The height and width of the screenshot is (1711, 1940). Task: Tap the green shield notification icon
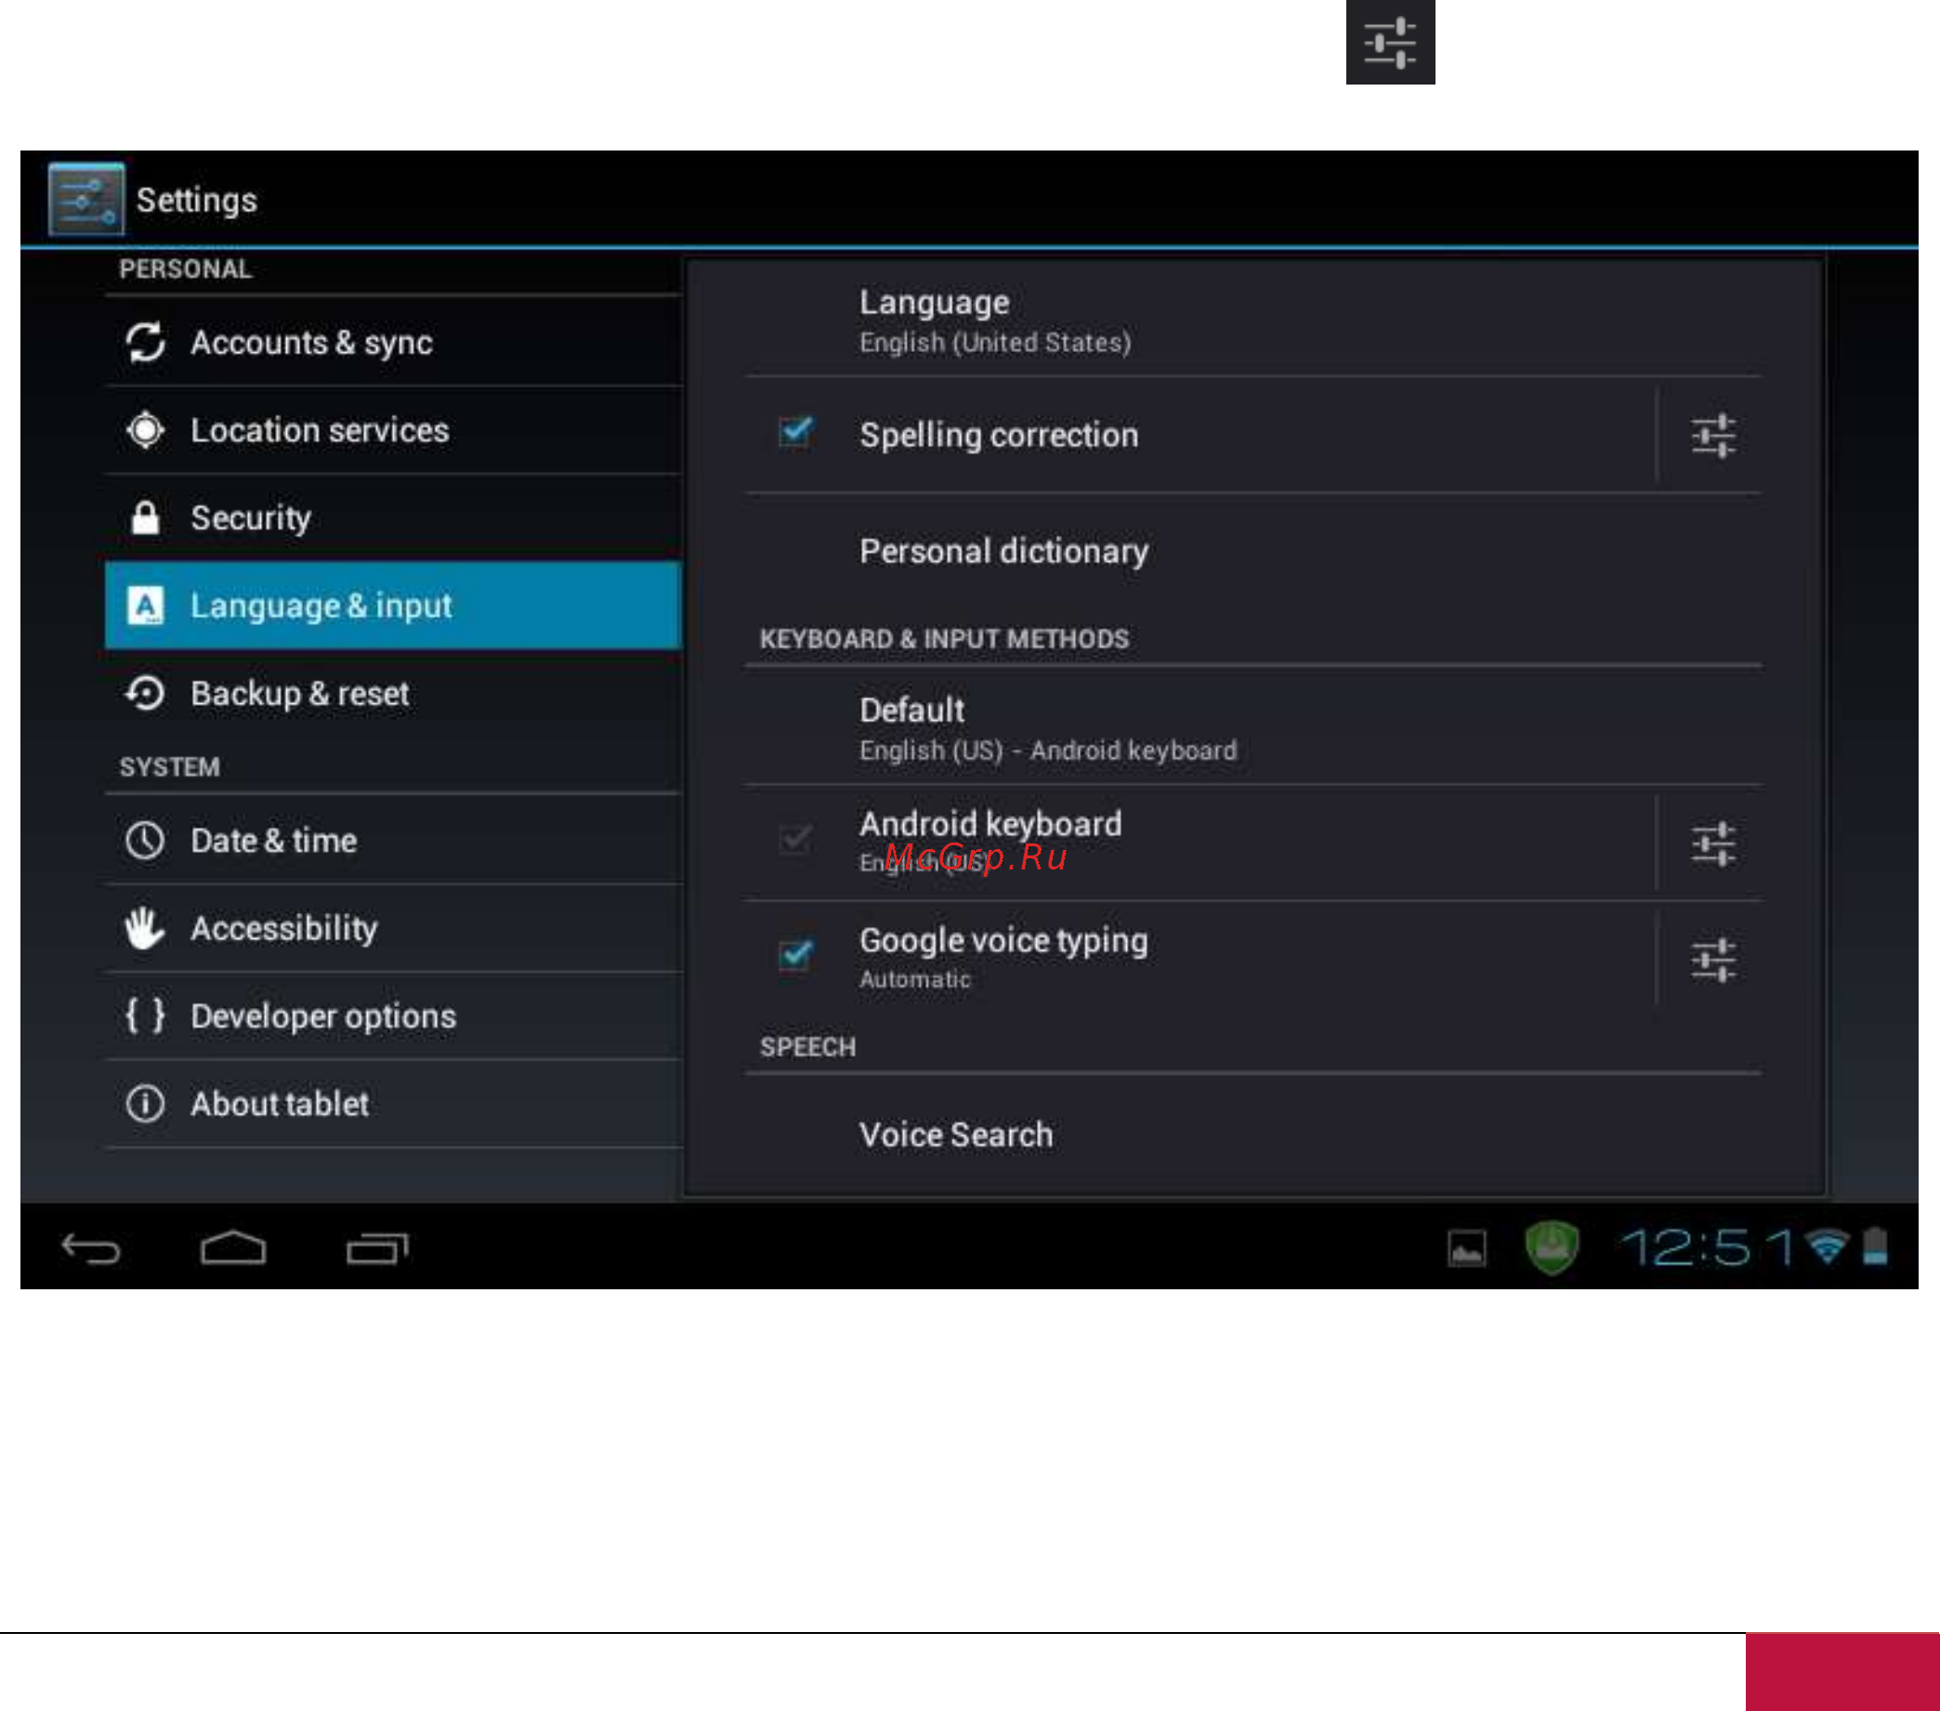tap(1552, 1247)
